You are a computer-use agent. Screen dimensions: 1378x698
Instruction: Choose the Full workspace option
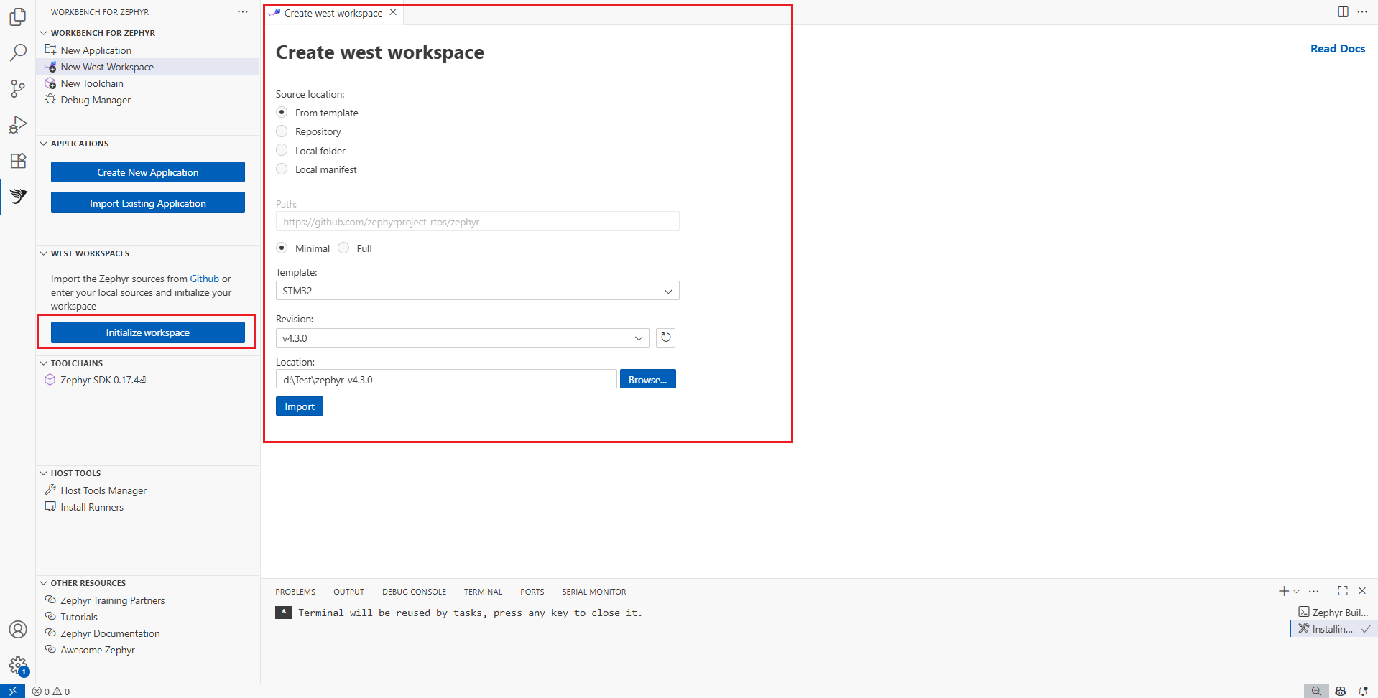point(345,248)
